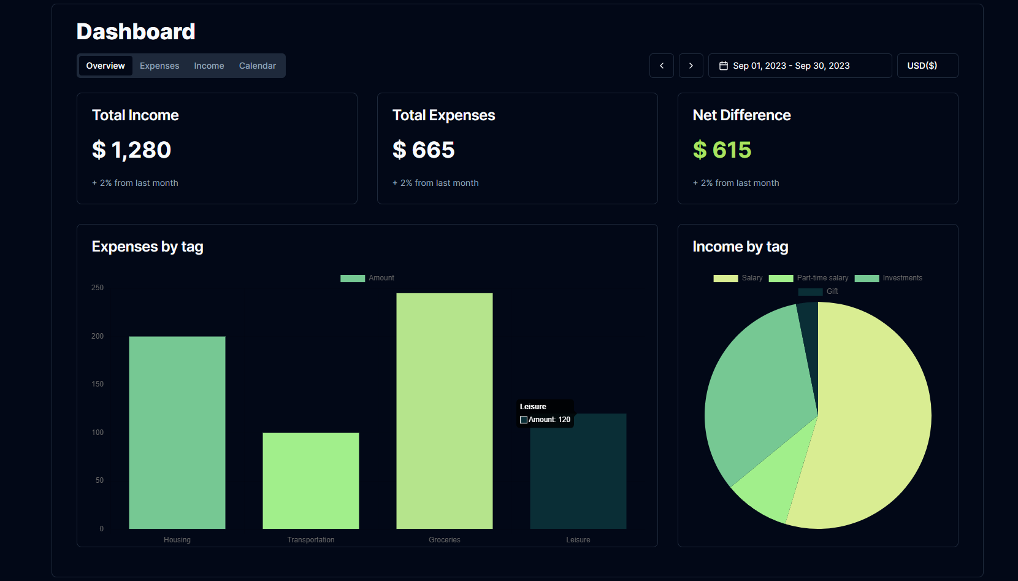This screenshot has width=1018, height=581.
Task: Switch to the Overview tab
Action: (105, 66)
